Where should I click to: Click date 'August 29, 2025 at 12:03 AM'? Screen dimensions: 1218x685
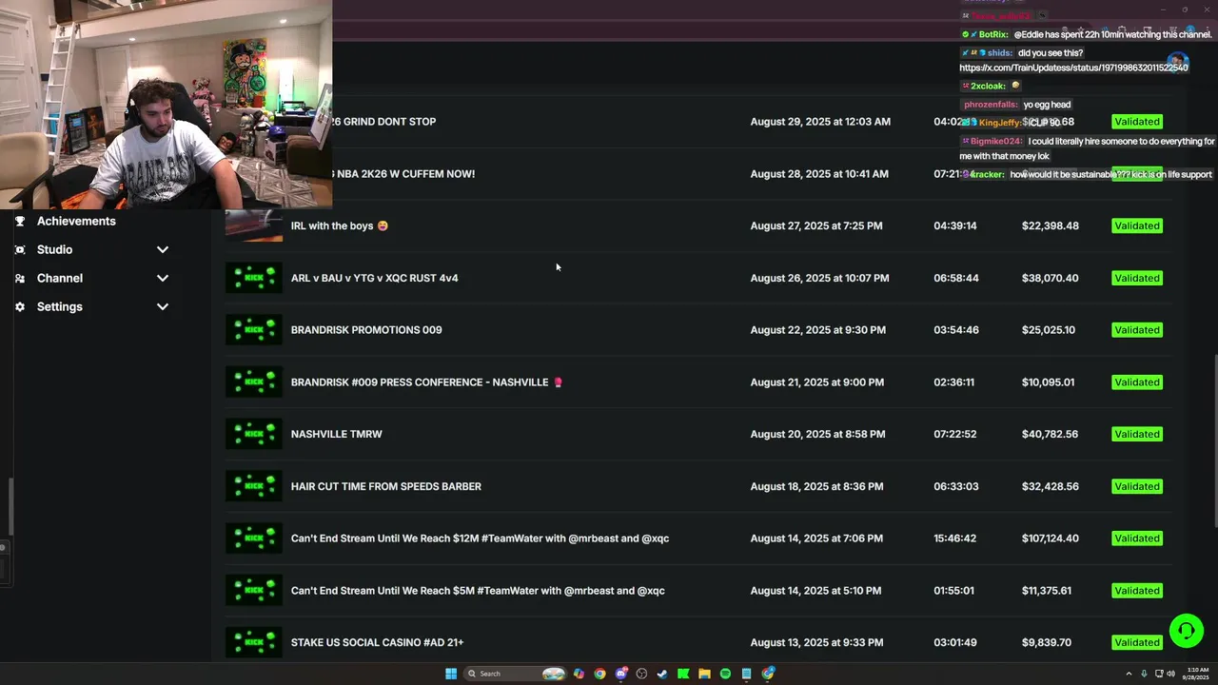tap(820, 122)
